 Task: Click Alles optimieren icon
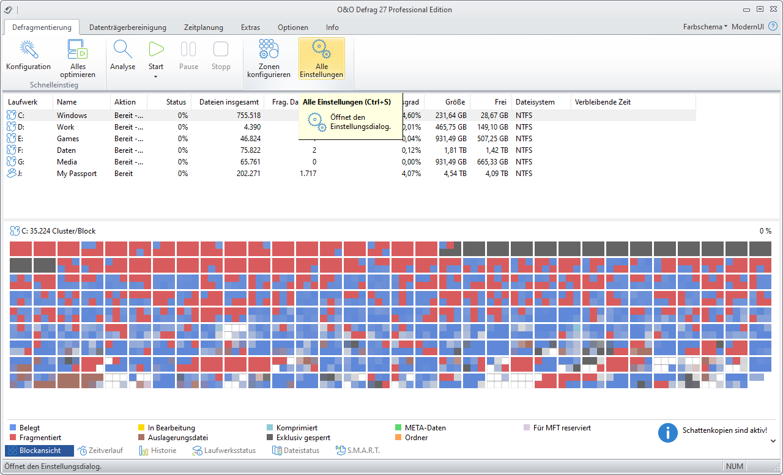(x=78, y=50)
